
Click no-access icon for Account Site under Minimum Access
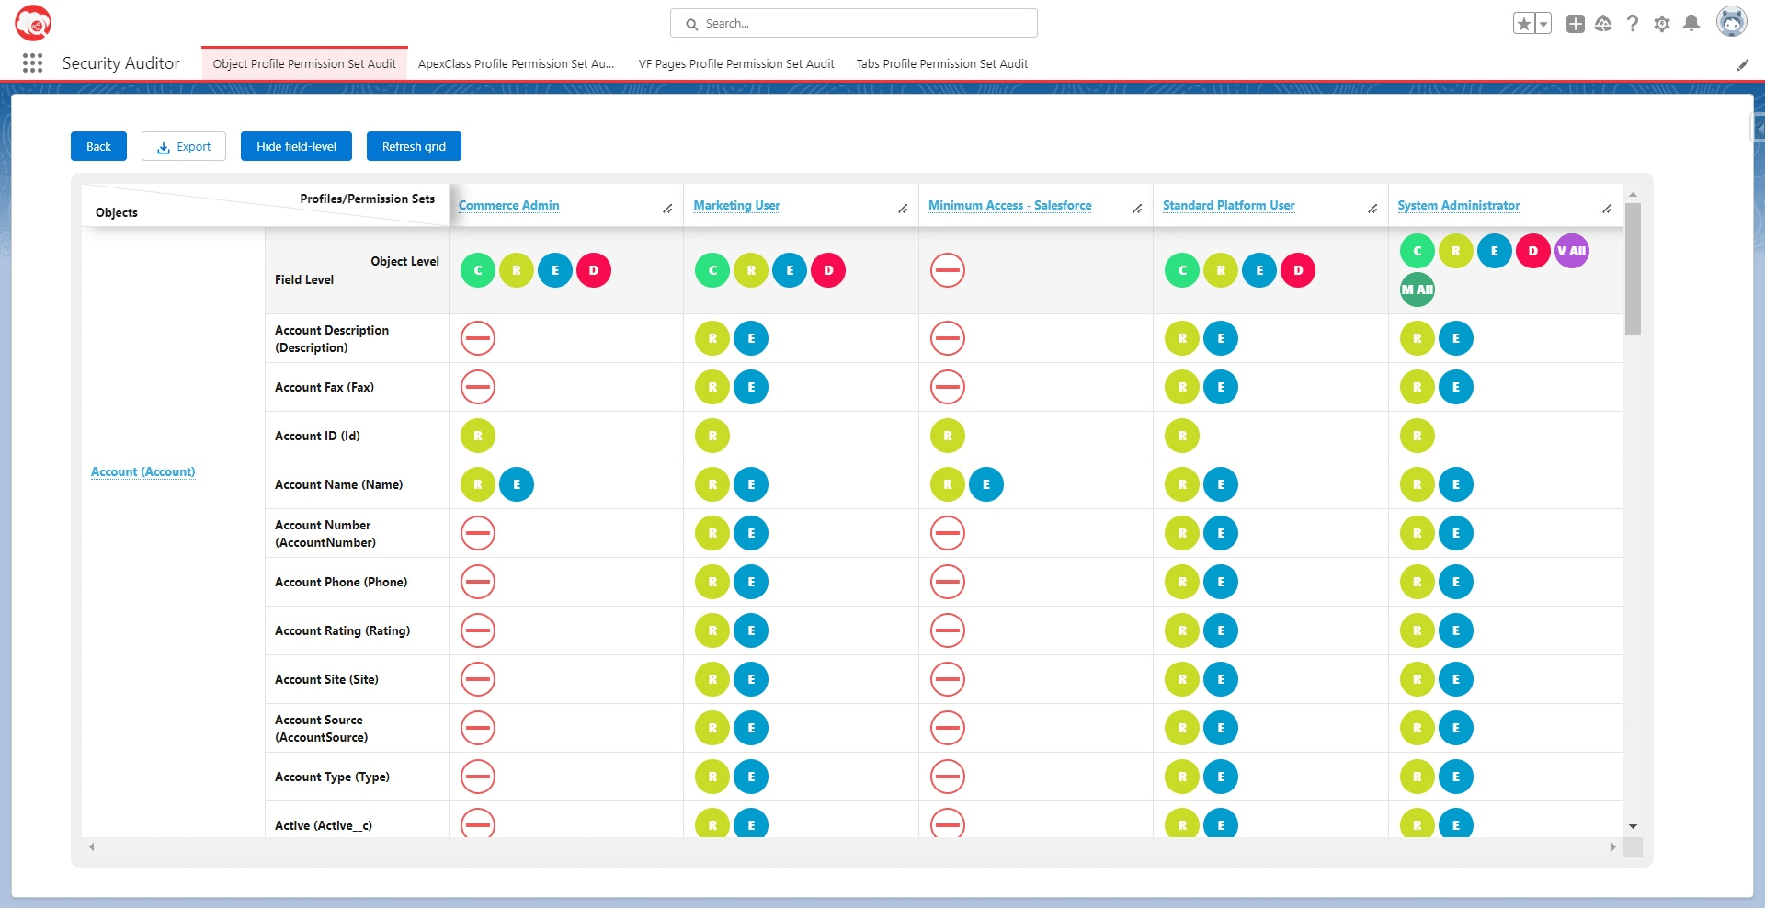coord(948,679)
